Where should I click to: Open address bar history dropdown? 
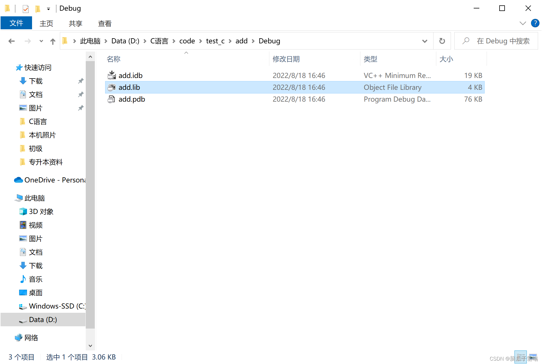point(425,41)
